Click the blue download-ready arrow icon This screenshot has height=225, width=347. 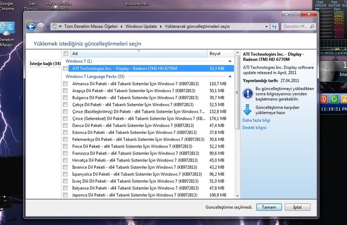coord(247,110)
